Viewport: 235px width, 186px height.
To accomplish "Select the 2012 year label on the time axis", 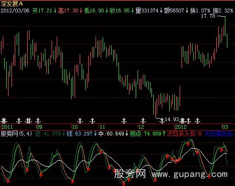I will tap(181, 127).
